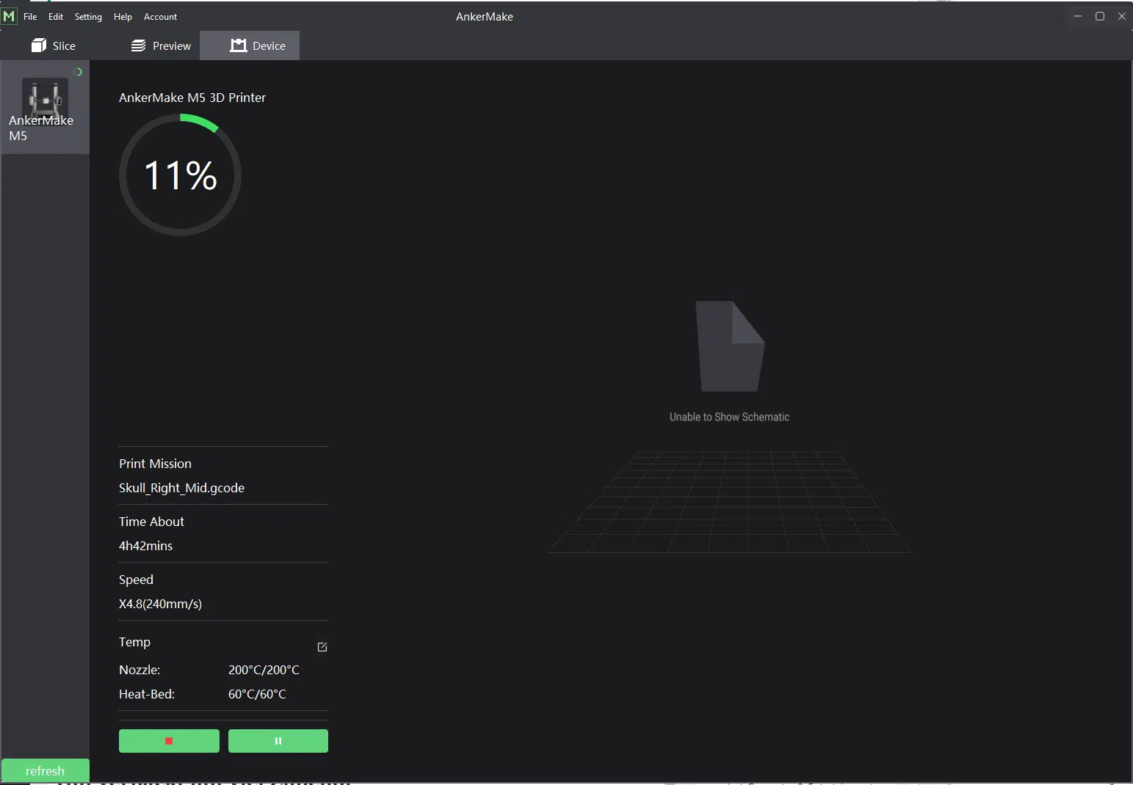Select the Device tab
Image resolution: width=1133 pixels, height=785 pixels.
[x=250, y=45]
